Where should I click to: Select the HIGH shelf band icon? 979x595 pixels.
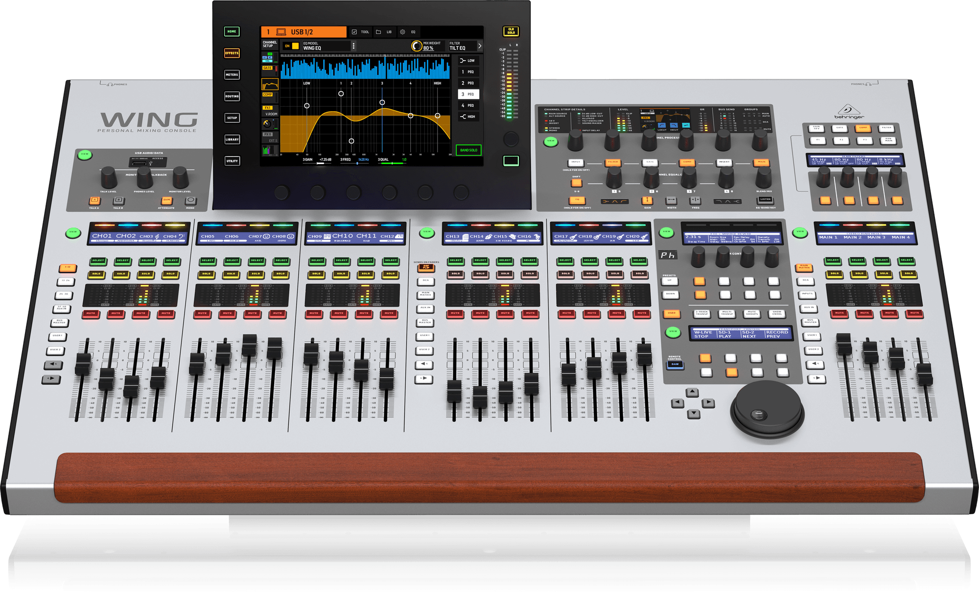pos(463,117)
